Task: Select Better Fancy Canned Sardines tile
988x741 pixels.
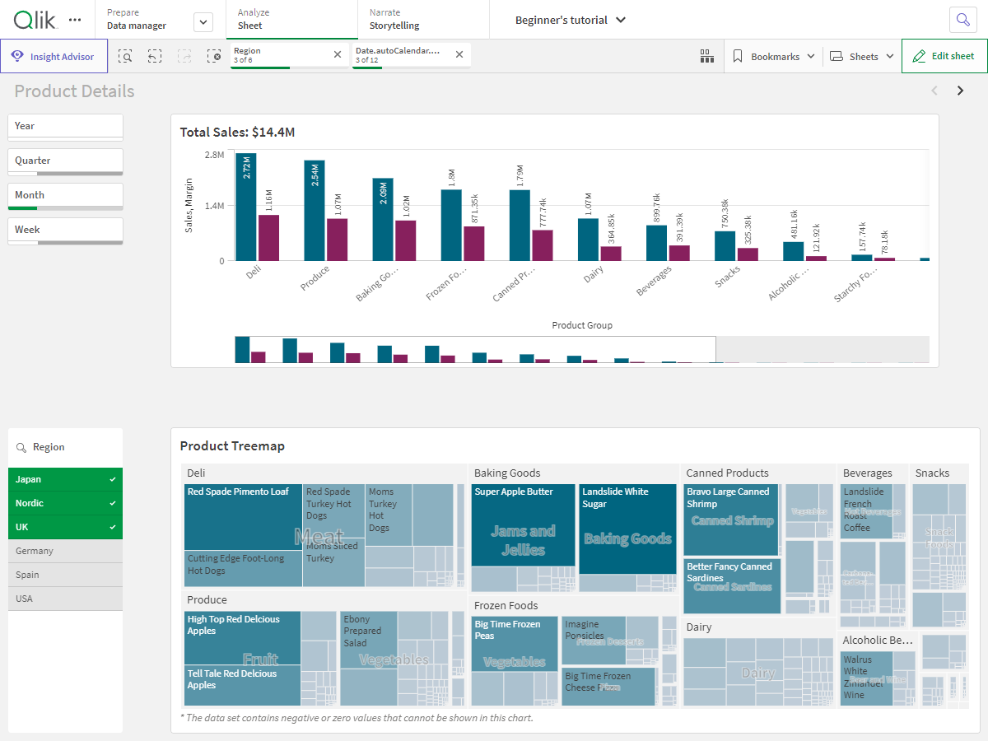Action: click(731, 586)
